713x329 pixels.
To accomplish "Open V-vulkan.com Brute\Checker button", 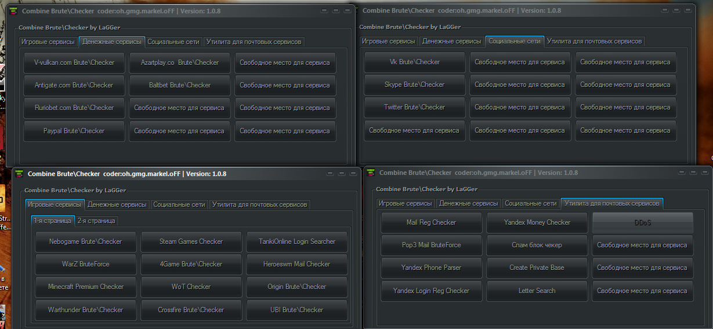I will (74, 63).
